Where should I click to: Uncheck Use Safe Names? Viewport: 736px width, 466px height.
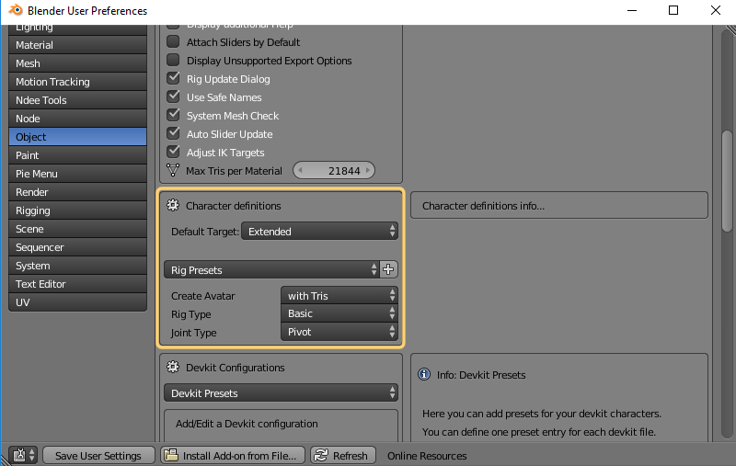[x=173, y=97]
